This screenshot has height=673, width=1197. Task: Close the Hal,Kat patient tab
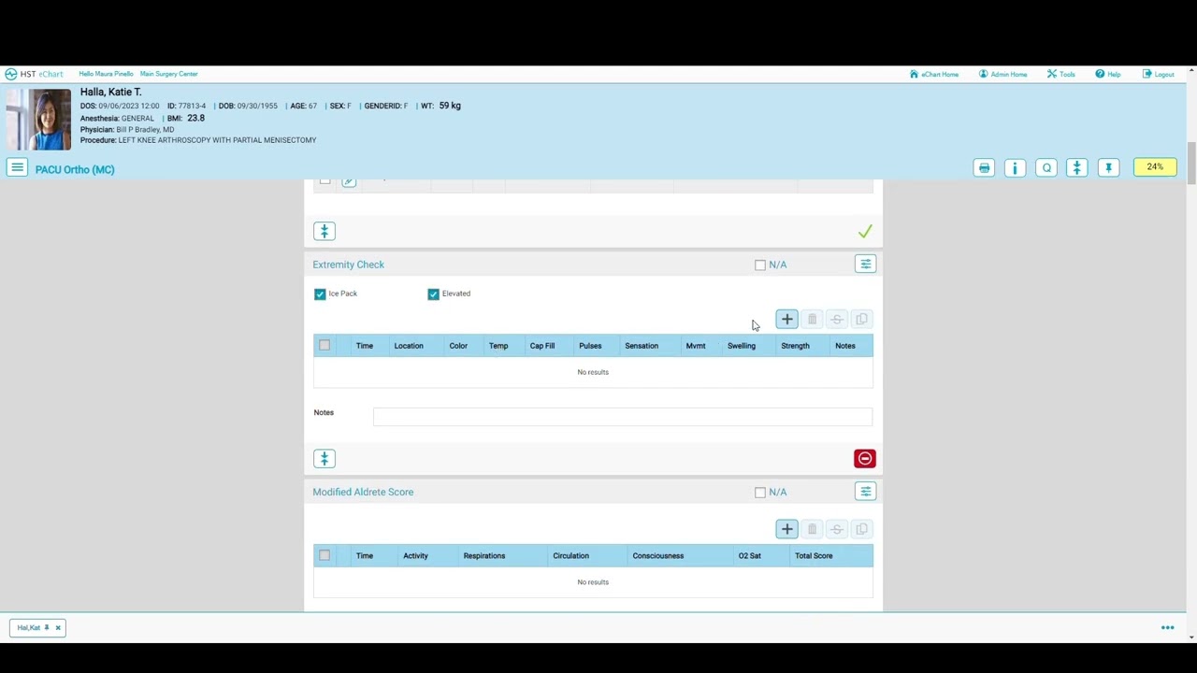[58, 628]
